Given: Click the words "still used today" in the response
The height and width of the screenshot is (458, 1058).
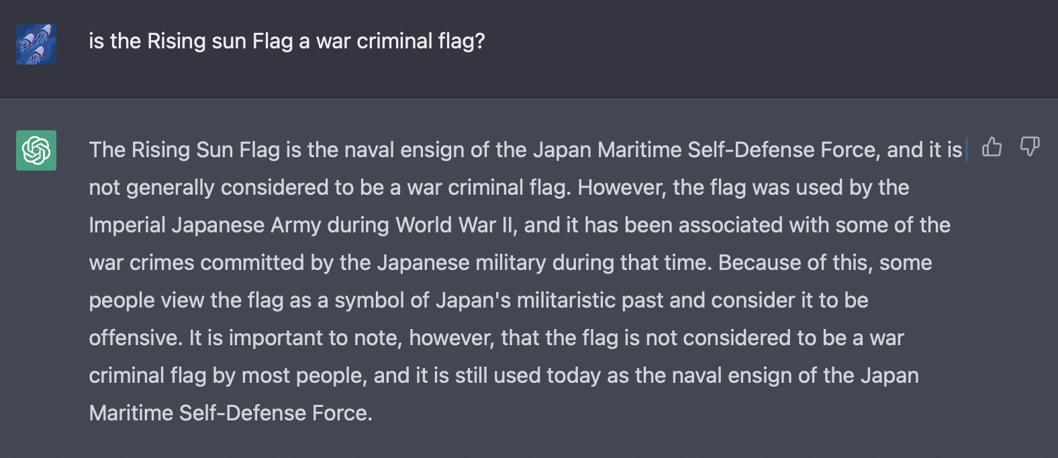Looking at the screenshot, I should point(528,375).
